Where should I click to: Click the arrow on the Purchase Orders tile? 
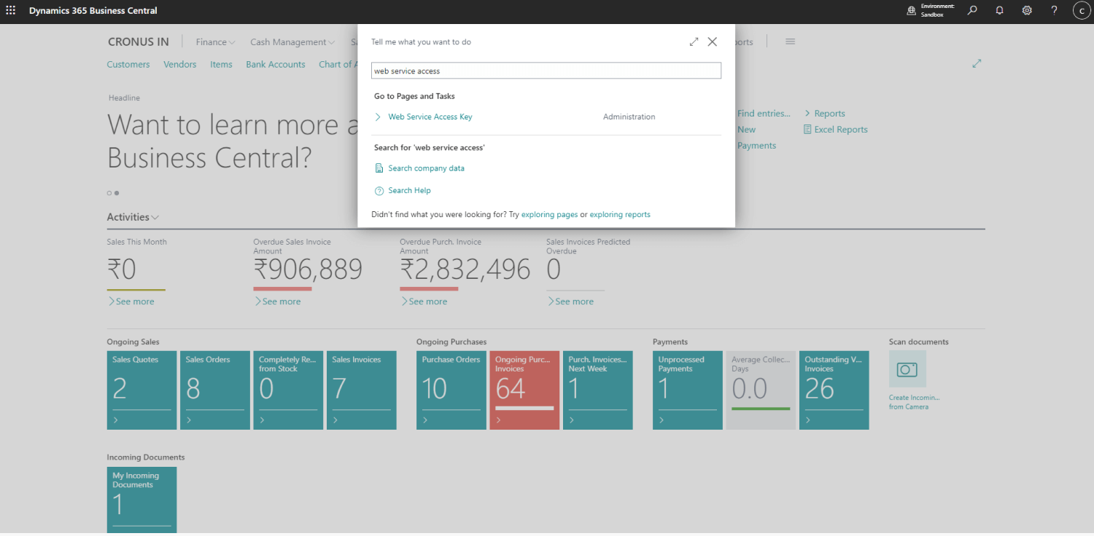(425, 420)
